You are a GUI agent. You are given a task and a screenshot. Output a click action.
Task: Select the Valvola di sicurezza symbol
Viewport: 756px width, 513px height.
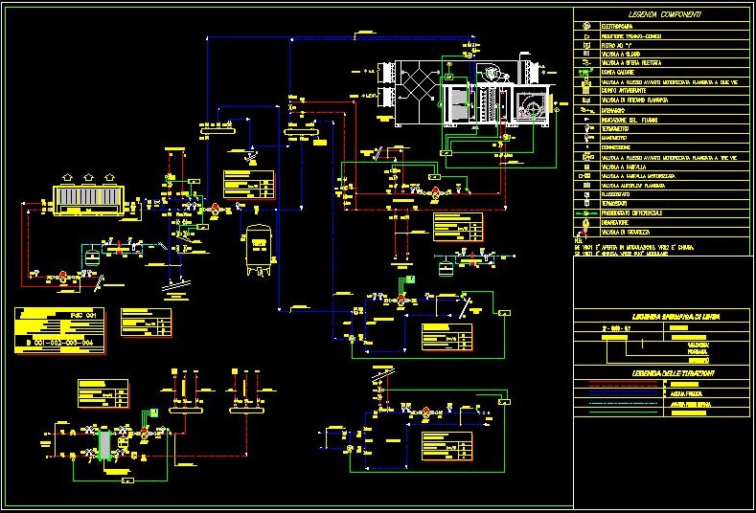585,231
